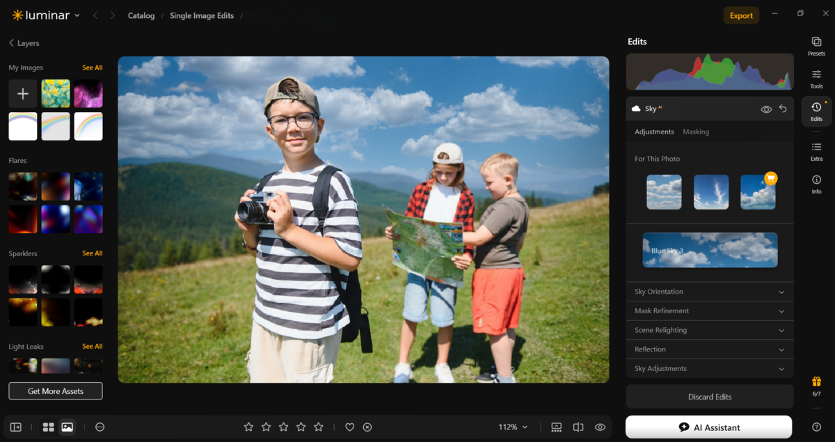This screenshot has width=835, height=442.
Task: Choose the yellow flowers image thumbnail
Action: pyautogui.click(x=56, y=93)
